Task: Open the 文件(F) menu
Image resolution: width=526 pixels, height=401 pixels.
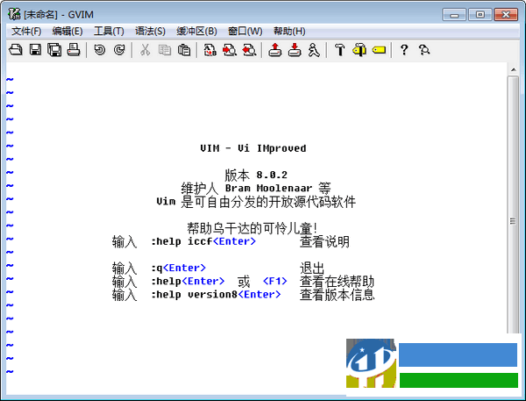Action: point(26,32)
